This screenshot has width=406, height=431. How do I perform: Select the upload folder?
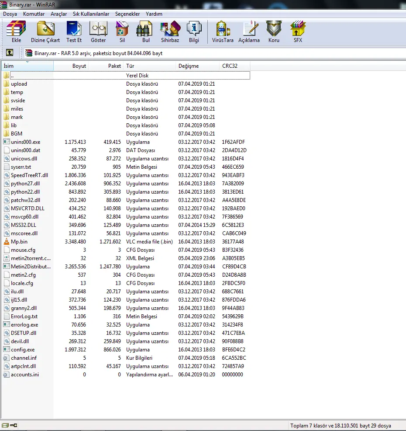[x=19, y=83]
